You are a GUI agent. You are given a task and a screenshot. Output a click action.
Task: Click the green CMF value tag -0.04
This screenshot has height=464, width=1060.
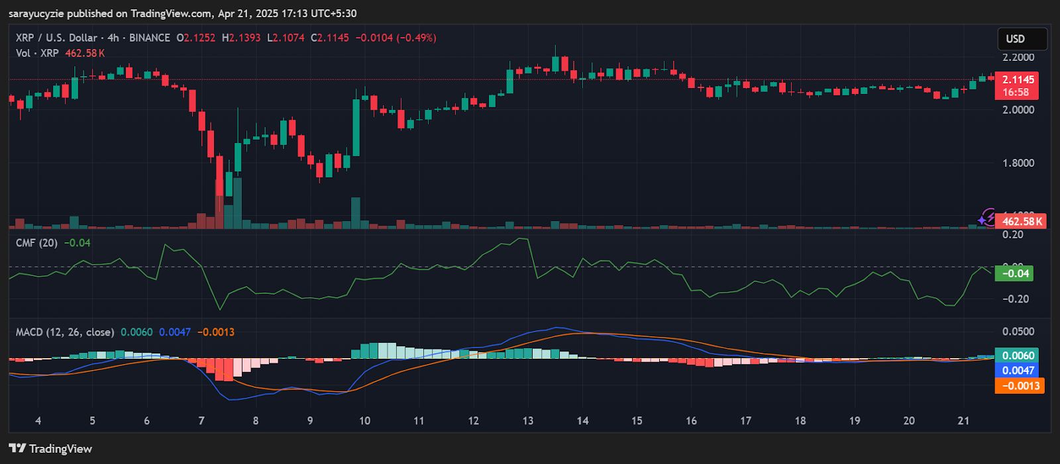pyautogui.click(x=1014, y=273)
